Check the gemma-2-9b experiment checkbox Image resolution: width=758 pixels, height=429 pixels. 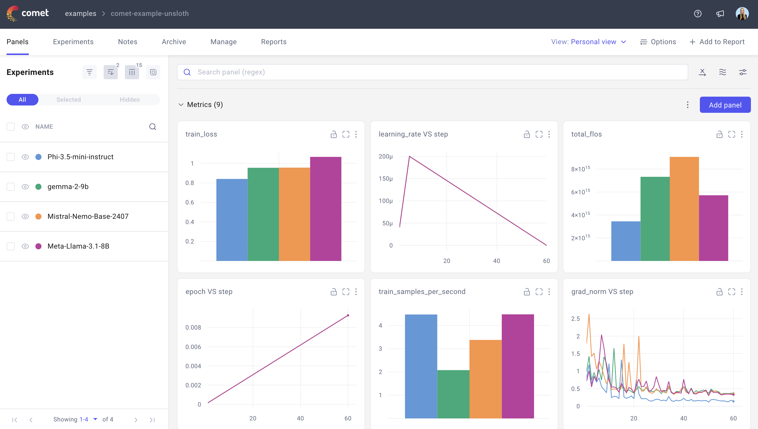click(11, 186)
